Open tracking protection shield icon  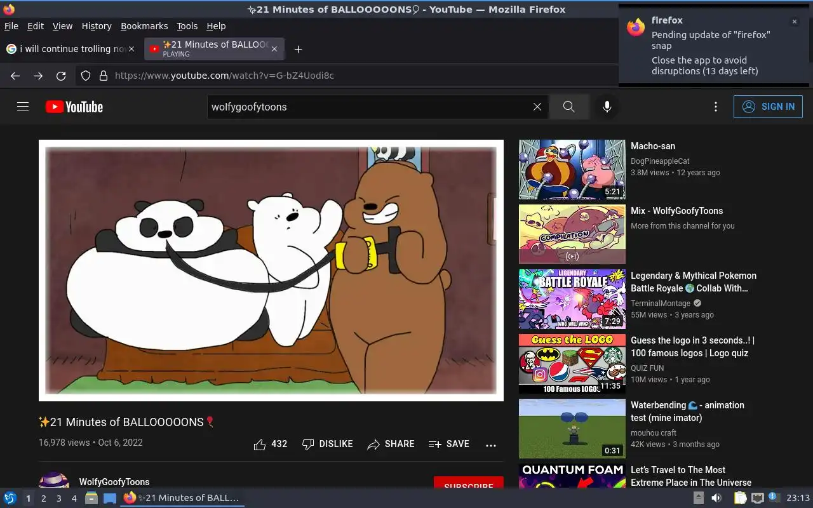(x=86, y=76)
